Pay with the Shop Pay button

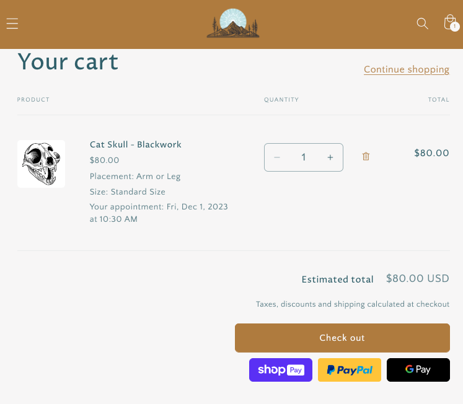click(281, 370)
